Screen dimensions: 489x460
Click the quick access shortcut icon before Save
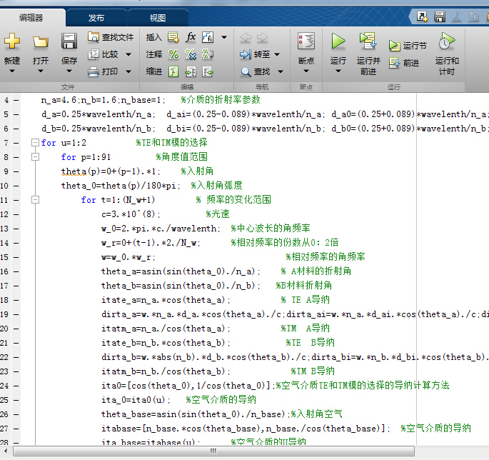click(423, 16)
